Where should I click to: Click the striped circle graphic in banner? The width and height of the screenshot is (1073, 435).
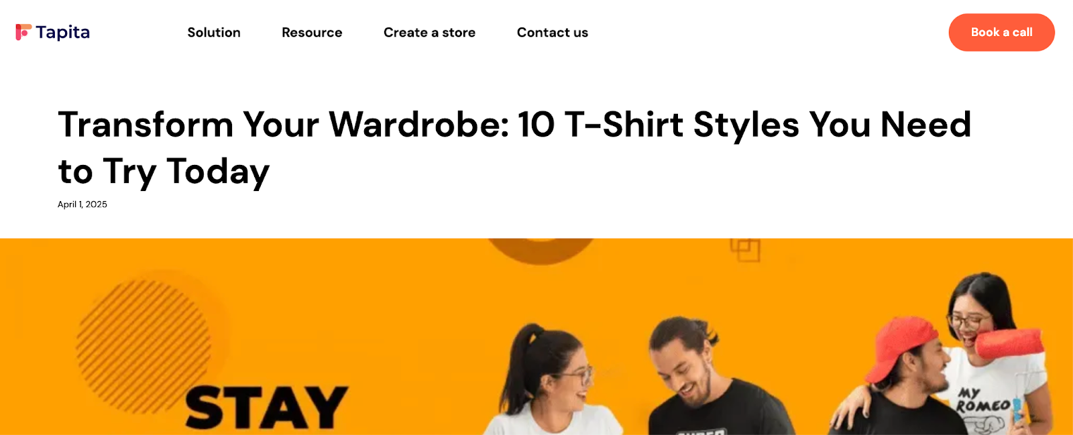coord(144,347)
